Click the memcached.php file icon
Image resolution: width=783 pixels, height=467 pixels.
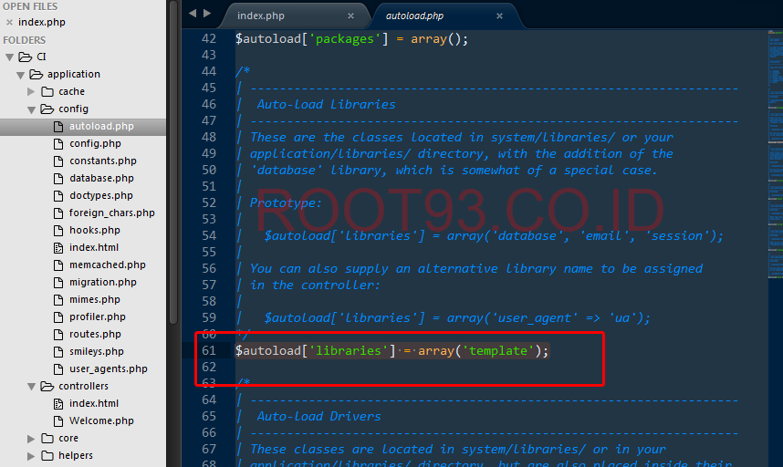(x=58, y=265)
